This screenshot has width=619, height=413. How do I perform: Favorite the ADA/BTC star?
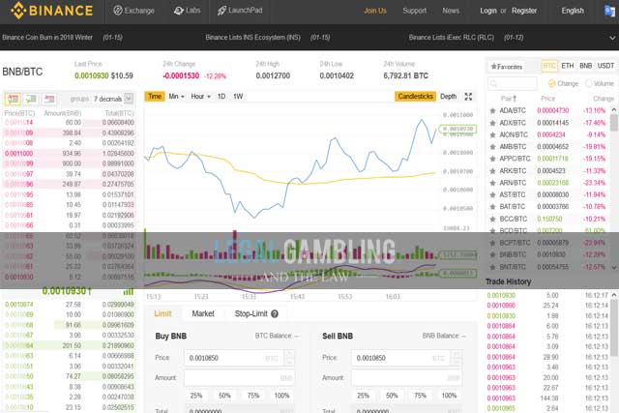pos(492,111)
